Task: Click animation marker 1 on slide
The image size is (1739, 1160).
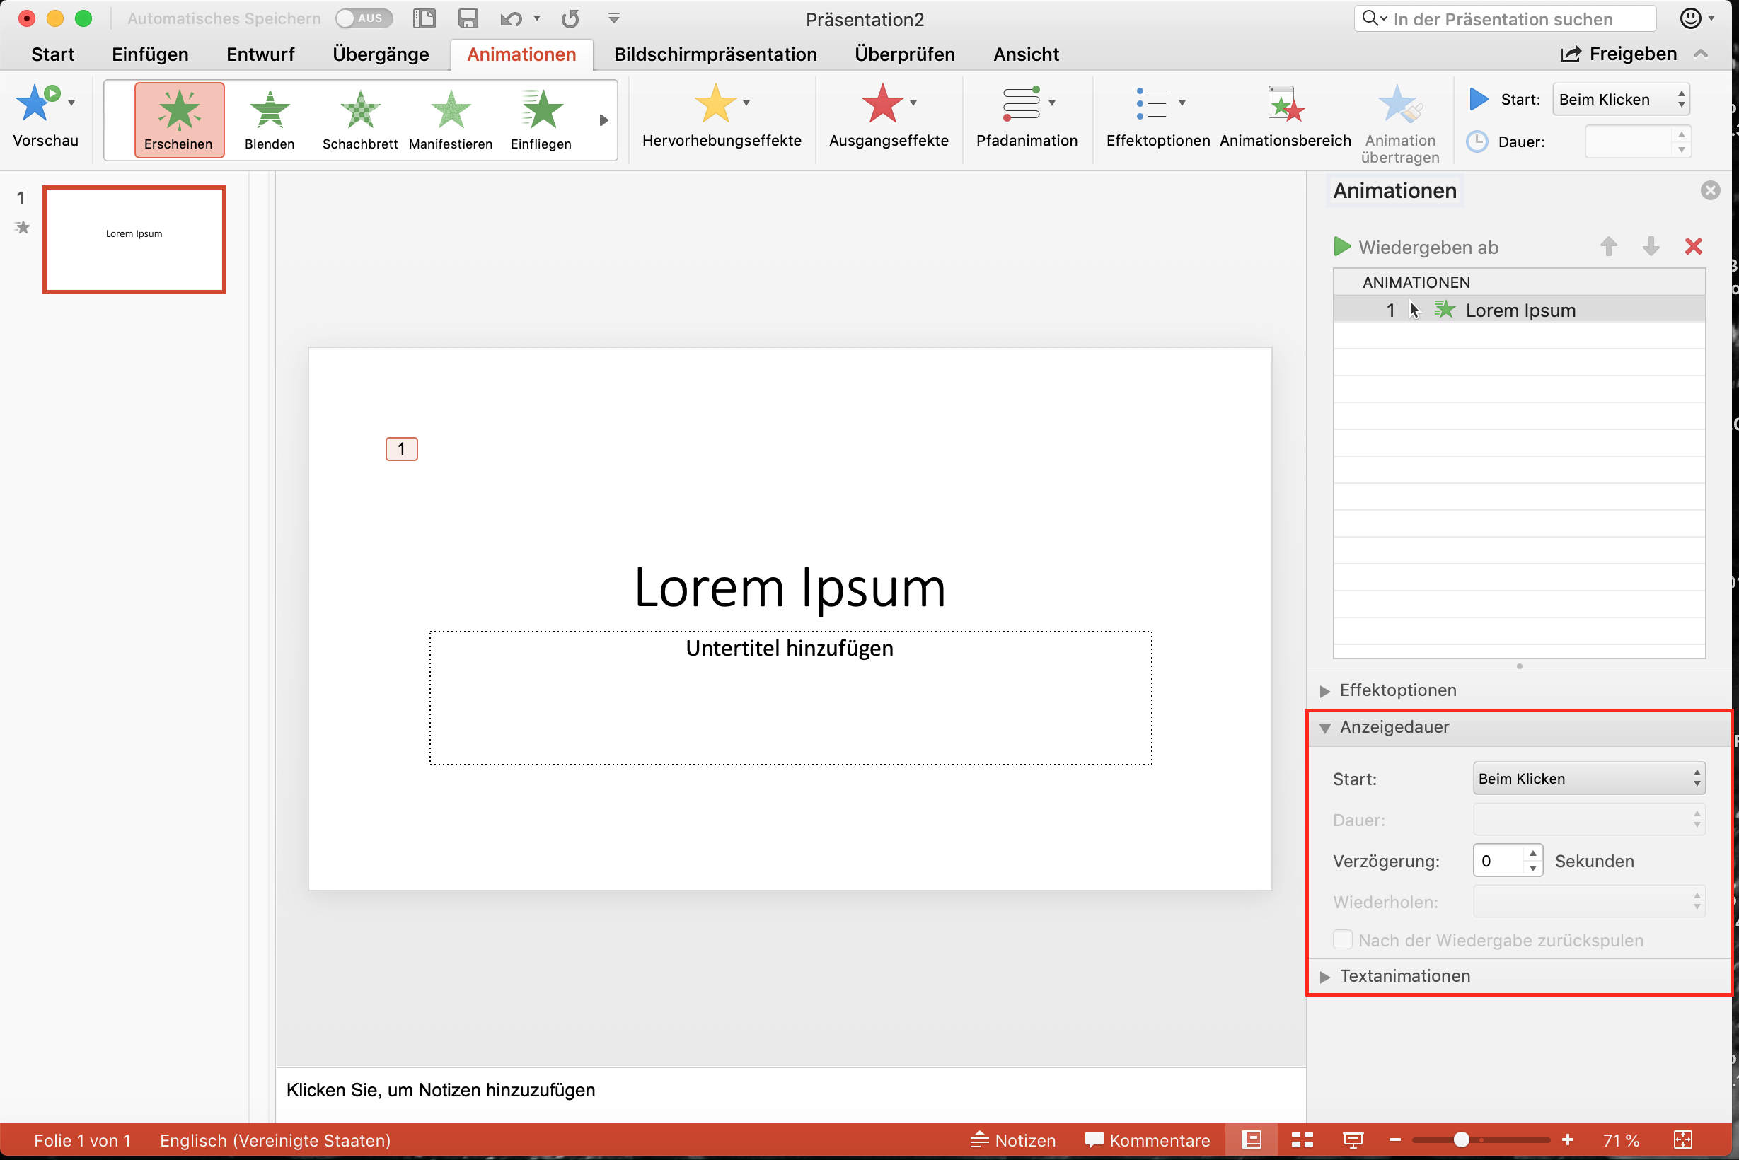Action: 401,448
